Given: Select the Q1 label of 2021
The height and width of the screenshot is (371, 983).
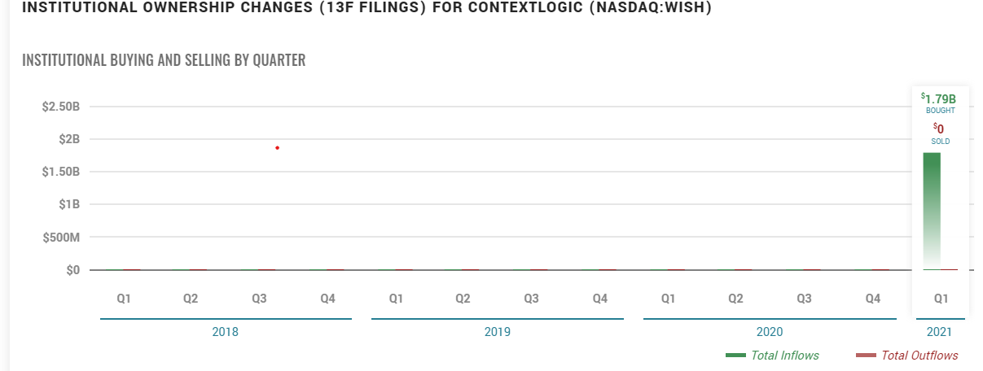Looking at the screenshot, I should point(941,299).
